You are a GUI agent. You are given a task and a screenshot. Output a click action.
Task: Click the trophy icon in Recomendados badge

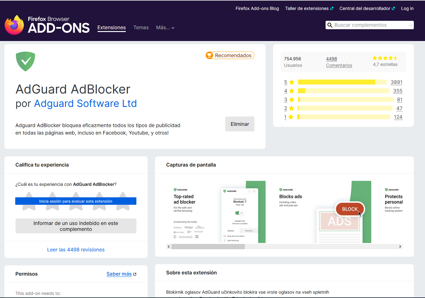[209, 55]
